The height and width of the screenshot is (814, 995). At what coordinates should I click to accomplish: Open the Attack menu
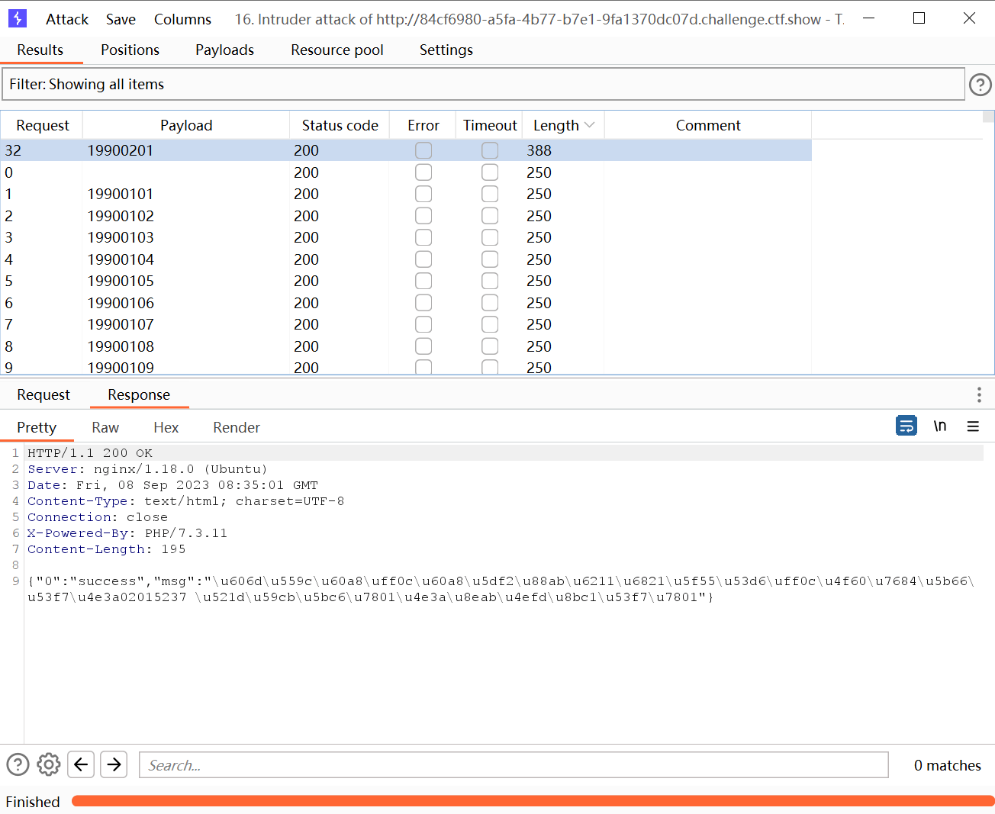tap(67, 19)
